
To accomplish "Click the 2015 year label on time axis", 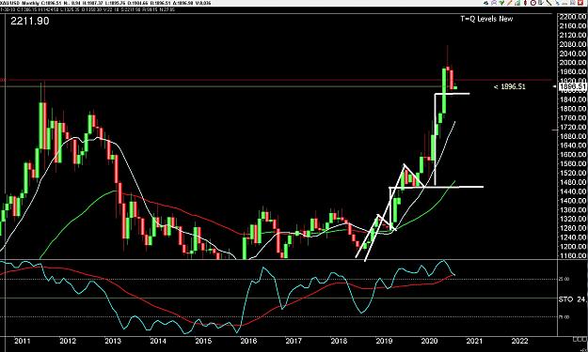I will click(x=203, y=341).
